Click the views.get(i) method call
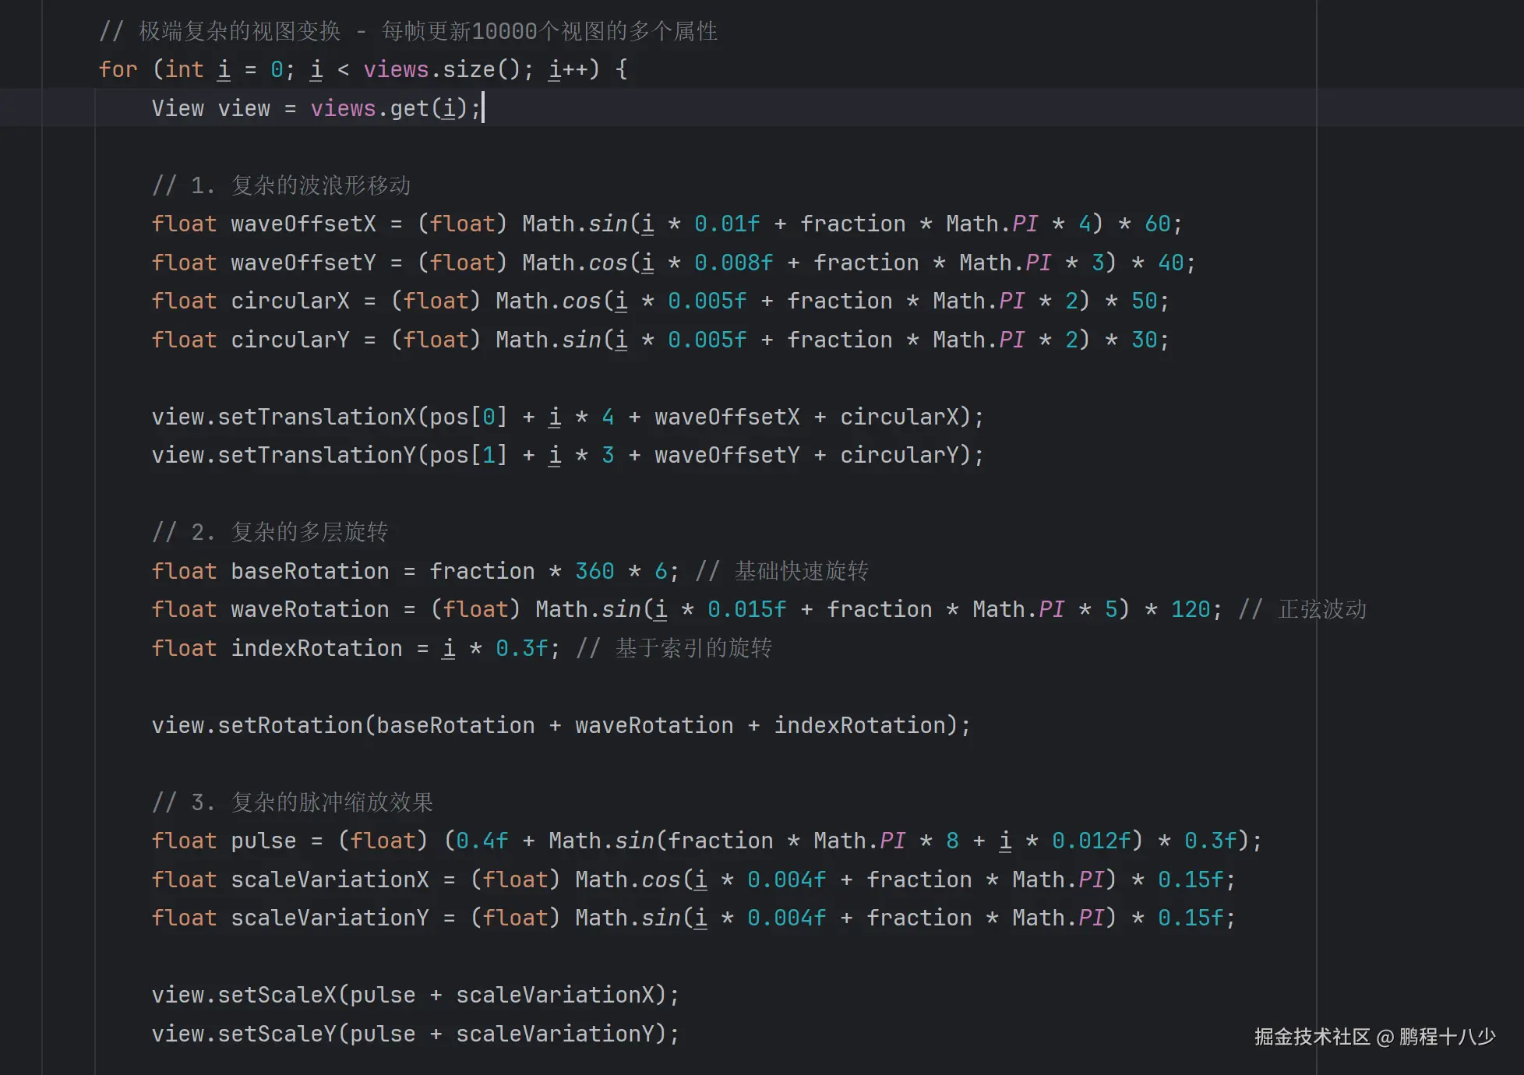 tap(409, 108)
